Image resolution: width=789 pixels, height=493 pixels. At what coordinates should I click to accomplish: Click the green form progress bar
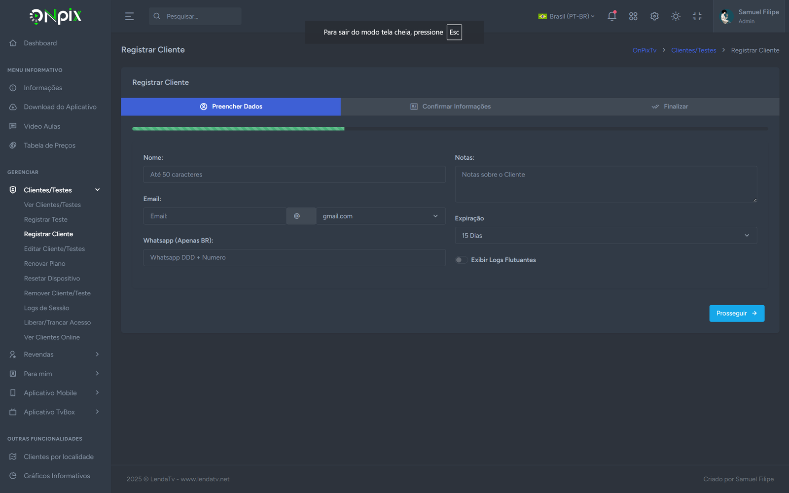click(238, 129)
